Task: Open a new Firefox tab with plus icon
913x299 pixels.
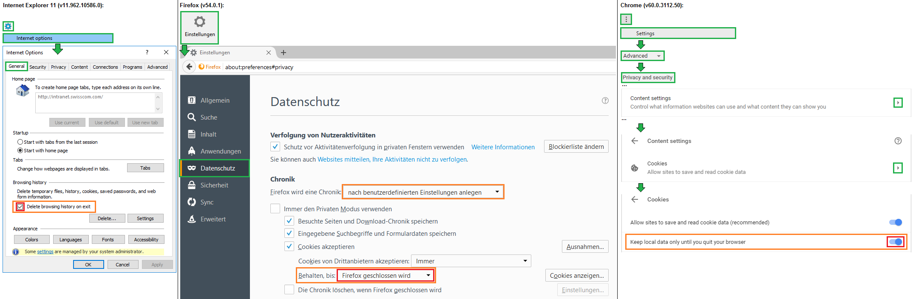Action: [x=284, y=53]
